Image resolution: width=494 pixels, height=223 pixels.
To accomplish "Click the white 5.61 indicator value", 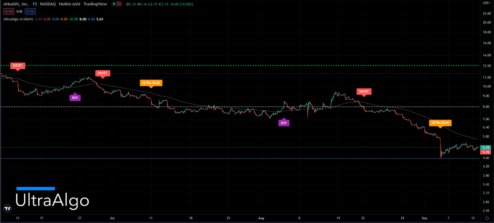I will (x=100, y=19).
